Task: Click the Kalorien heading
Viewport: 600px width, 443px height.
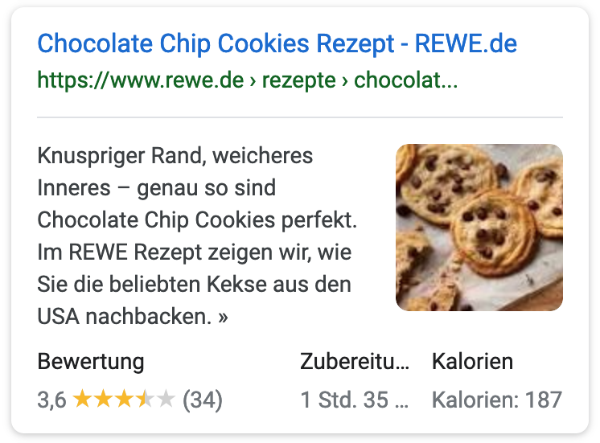Action: coord(473,361)
